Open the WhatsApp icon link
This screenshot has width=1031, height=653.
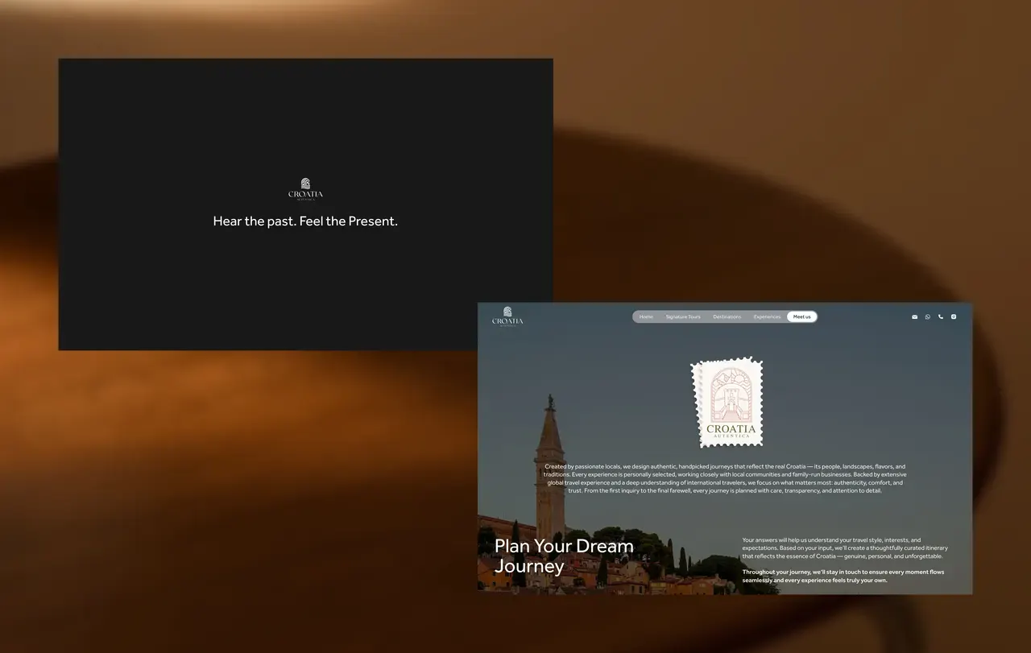click(x=927, y=317)
